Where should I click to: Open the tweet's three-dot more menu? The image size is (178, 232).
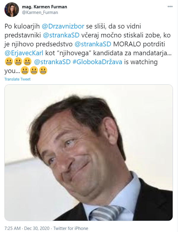point(170,7)
